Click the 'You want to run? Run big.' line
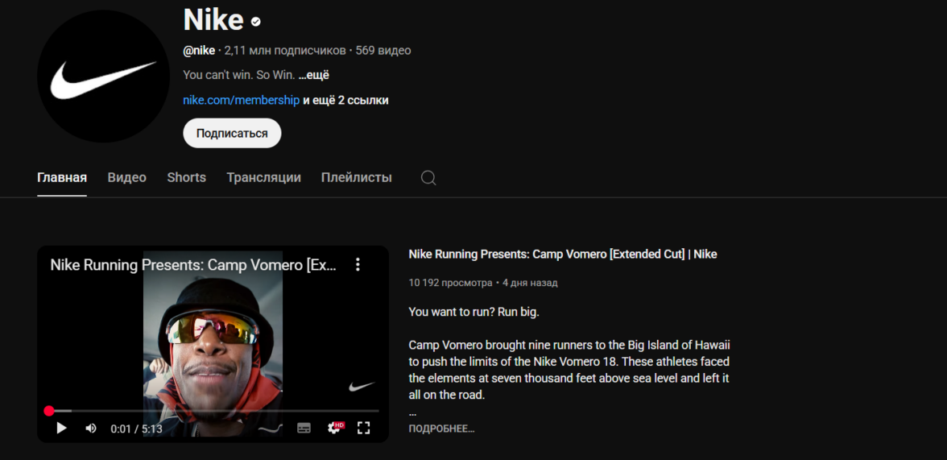The height and width of the screenshot is (460, 947). [x=474, y=313]
